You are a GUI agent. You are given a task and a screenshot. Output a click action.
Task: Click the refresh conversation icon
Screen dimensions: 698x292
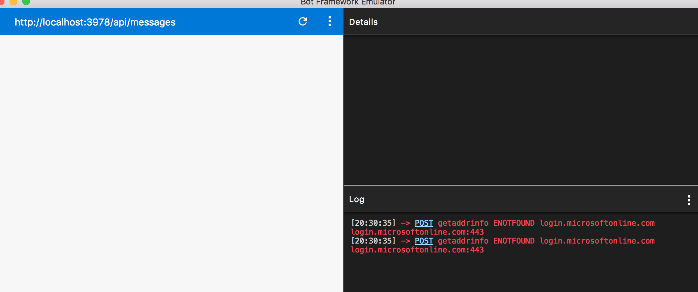point(303,21)
